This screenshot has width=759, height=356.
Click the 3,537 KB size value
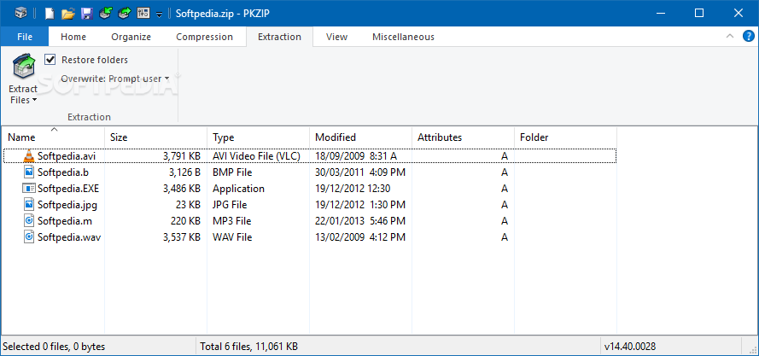182,237
